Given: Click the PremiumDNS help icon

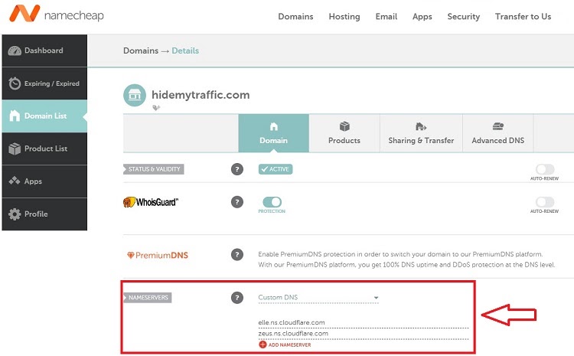Looking at the screenshot, I should click(237, 254).
